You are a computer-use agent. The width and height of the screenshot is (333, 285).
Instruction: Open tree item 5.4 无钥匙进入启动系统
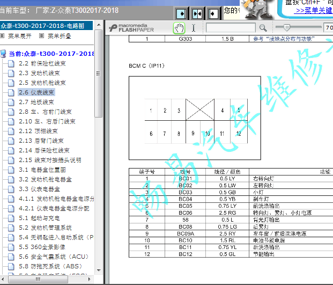coord(56,237)
